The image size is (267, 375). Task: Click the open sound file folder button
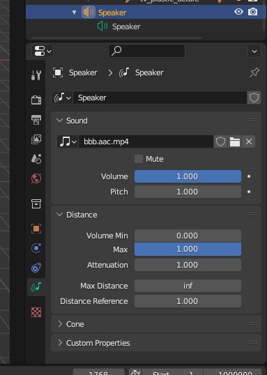pos(235,141)
